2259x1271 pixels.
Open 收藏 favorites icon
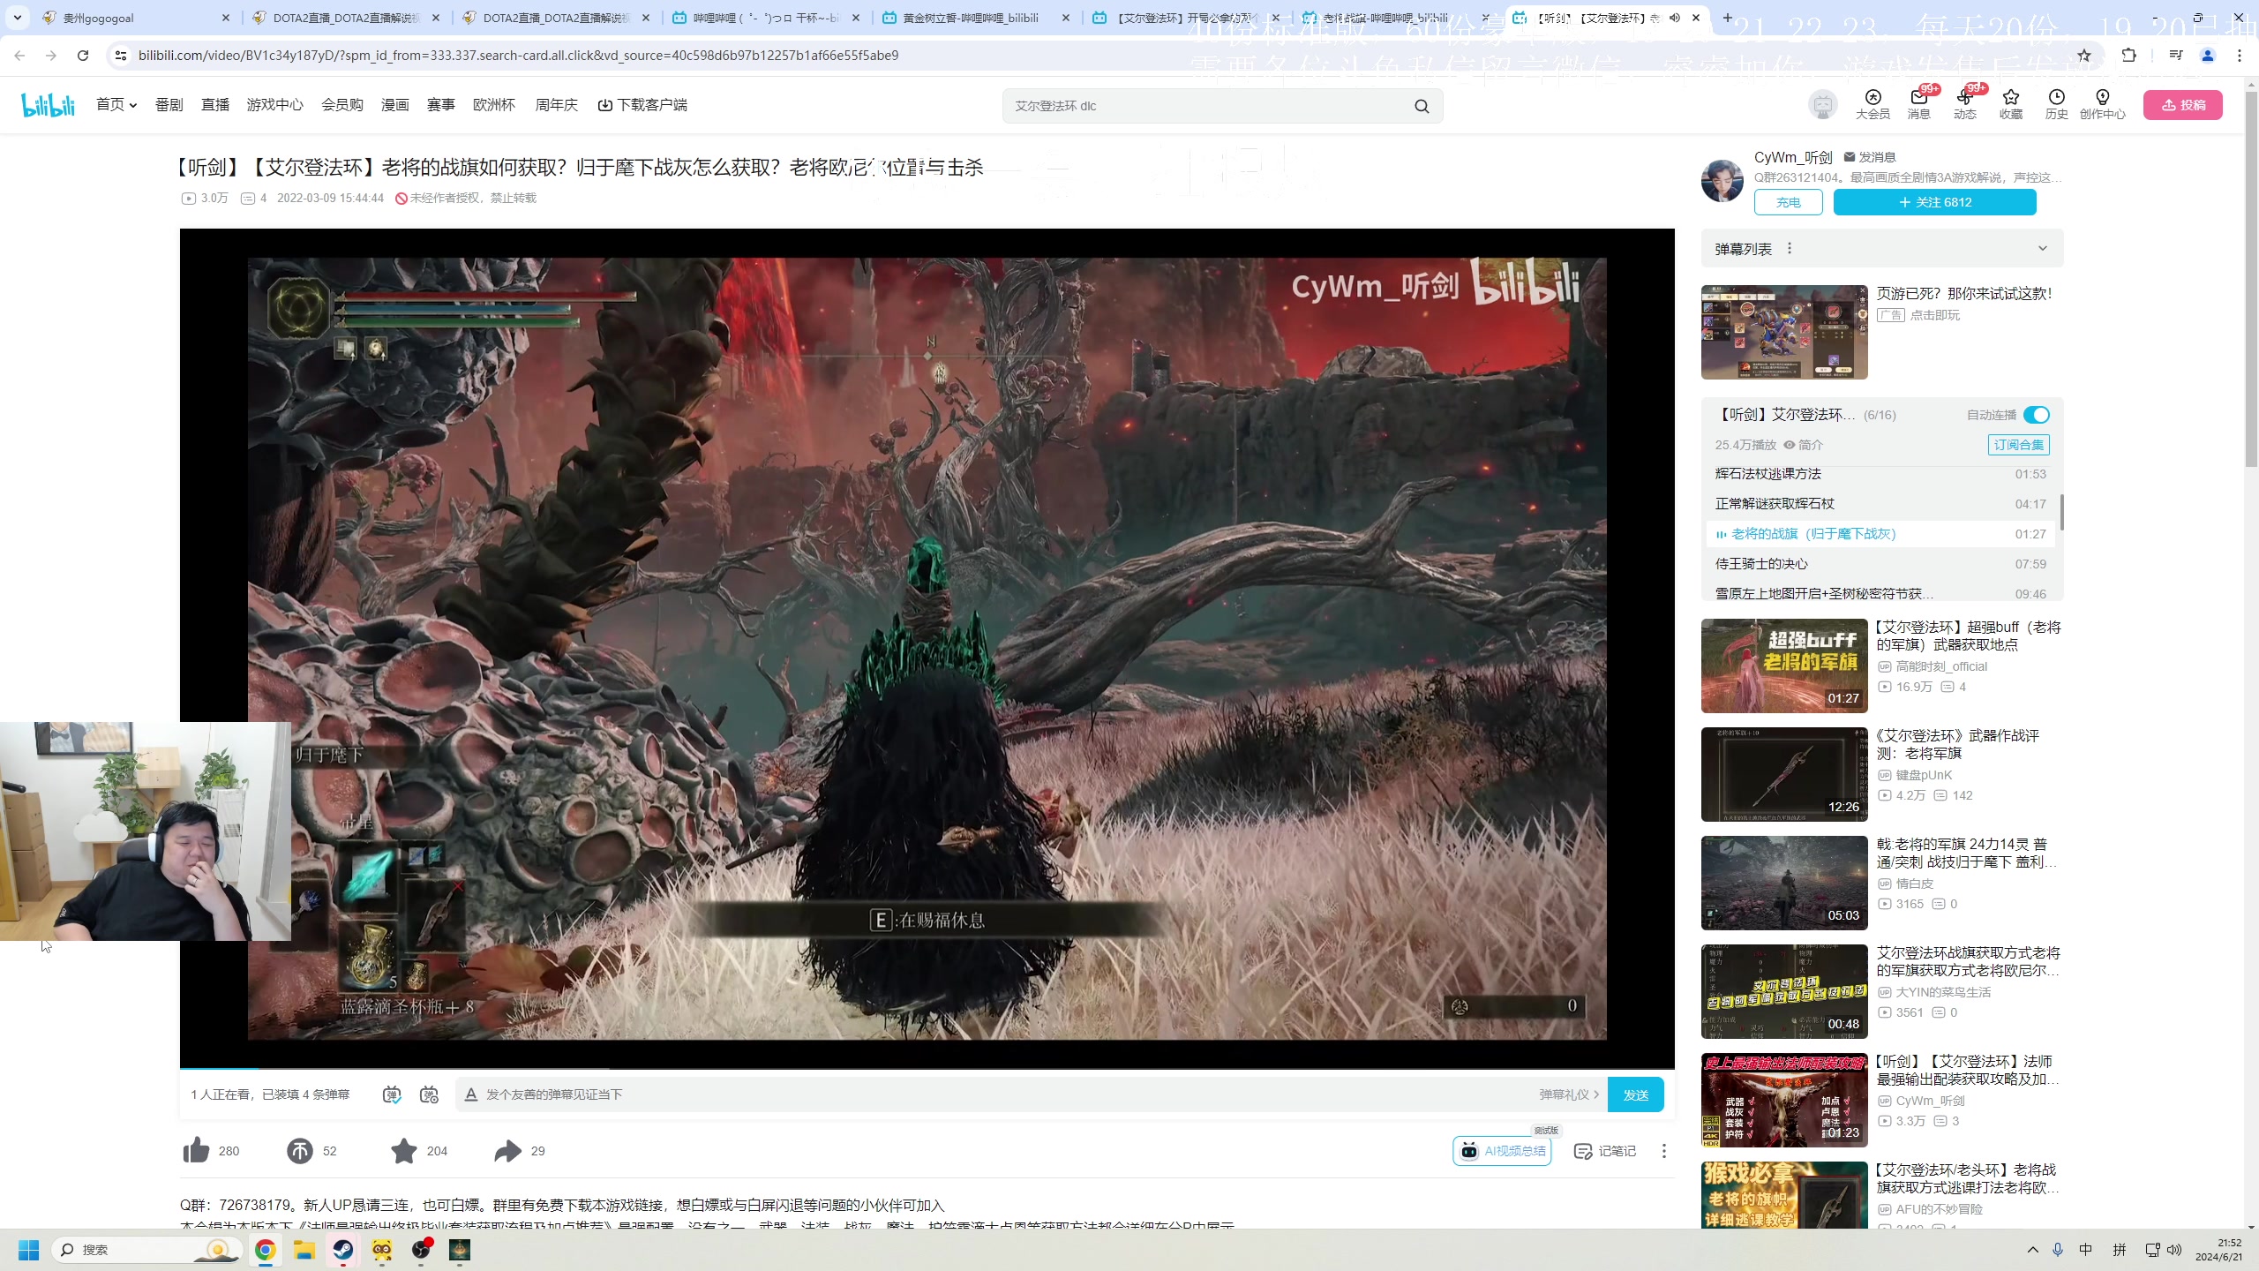[2011, 104]
